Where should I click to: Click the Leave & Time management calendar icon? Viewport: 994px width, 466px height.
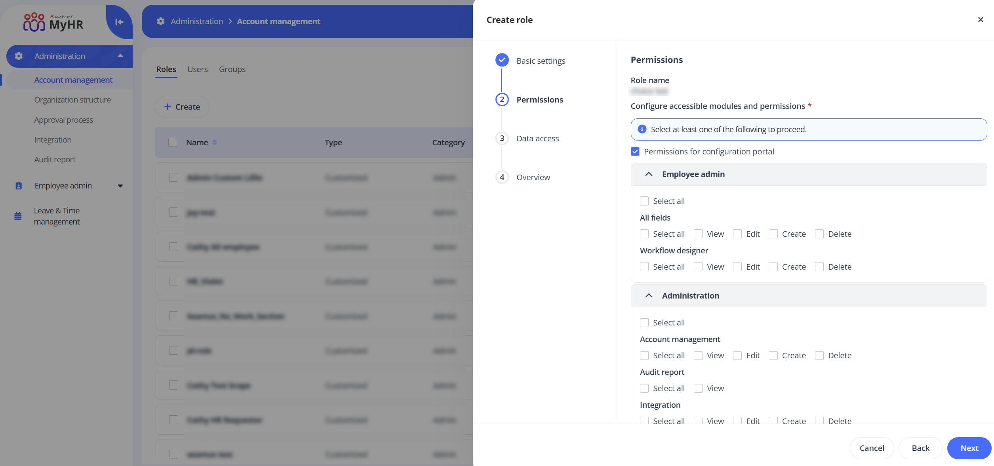coord(17,216)
